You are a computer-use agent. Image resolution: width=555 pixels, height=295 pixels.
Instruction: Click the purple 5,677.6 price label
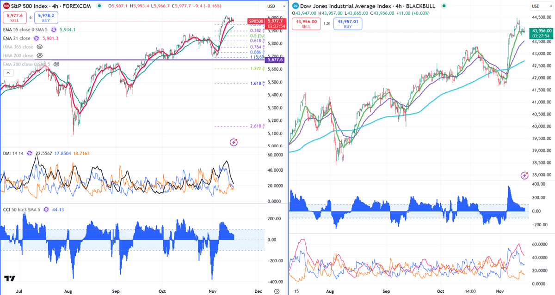(274, 60)
